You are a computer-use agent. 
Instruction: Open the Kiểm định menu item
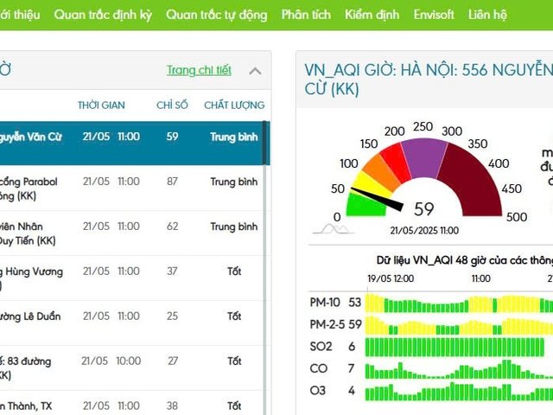pyautogui.click(x=372, y=15)
